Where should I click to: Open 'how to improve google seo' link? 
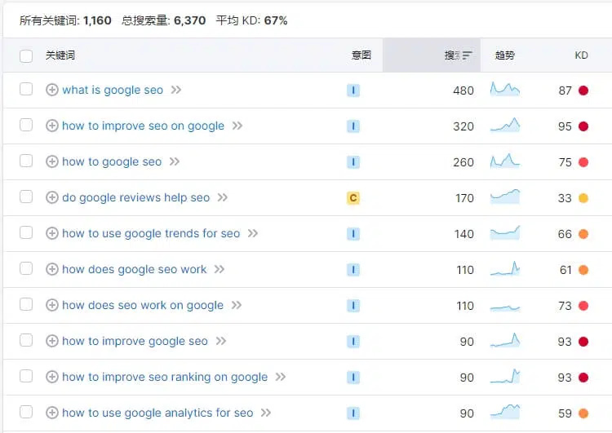coord(135,342)
